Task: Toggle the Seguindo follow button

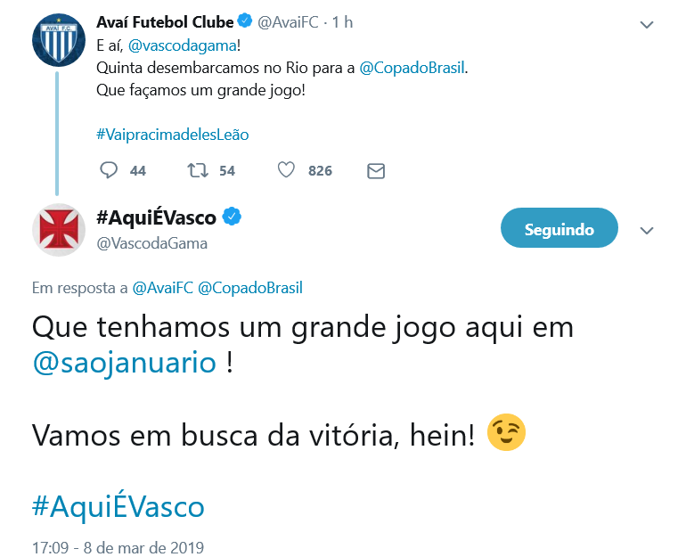Action: pyautogui.click(x=559, y=228)
